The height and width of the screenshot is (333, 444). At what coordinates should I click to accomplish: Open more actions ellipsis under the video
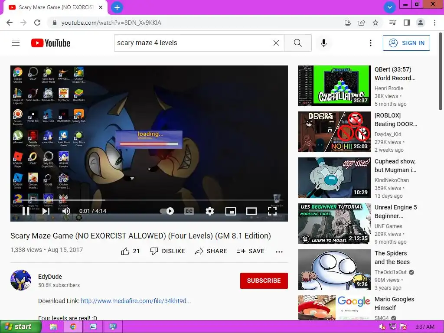pyautogui.click(x=279, y=252)
